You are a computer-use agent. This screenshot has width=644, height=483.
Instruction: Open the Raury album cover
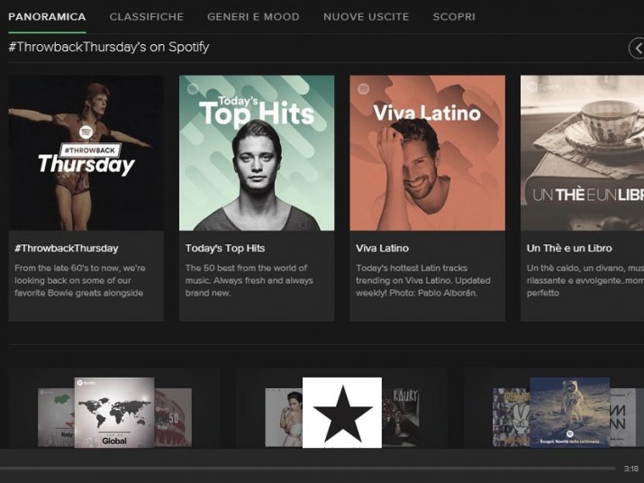point(401,417)
